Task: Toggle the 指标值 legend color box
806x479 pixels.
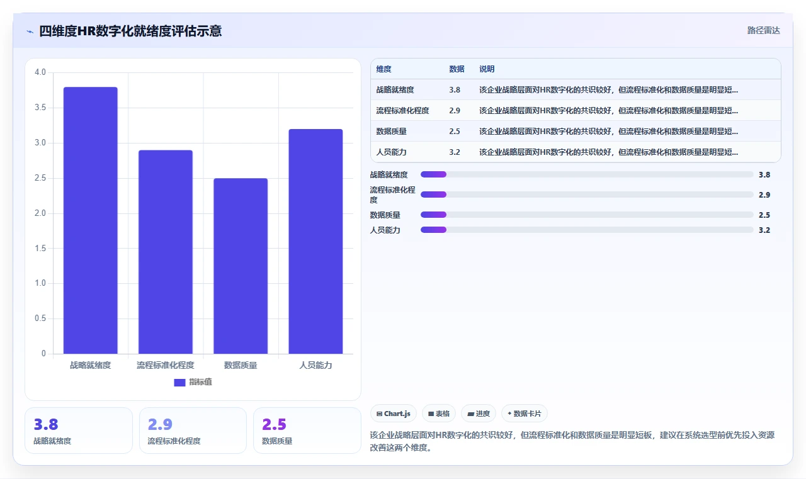Action: pos(179,382)
